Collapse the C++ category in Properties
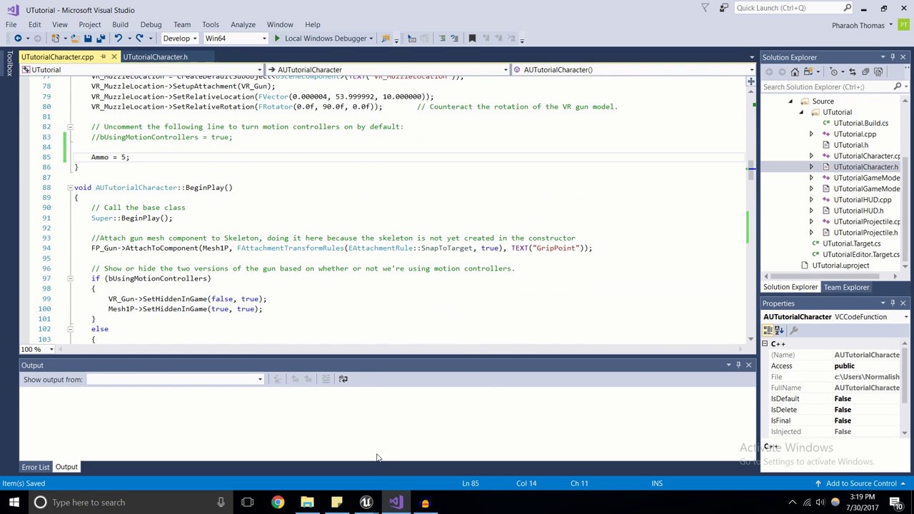The width and height of the screenshot is (914, 514). coord(765,344)
